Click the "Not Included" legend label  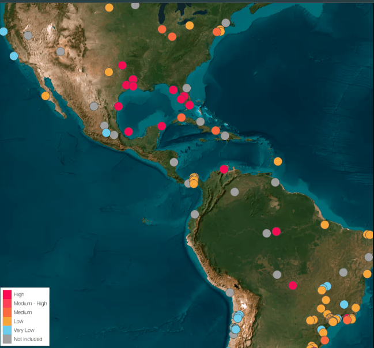28,339
